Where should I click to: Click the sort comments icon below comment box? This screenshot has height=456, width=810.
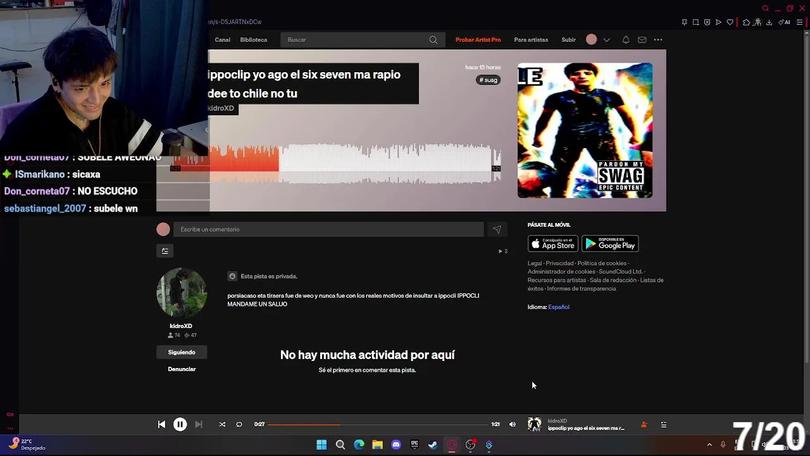coord(165,251)
